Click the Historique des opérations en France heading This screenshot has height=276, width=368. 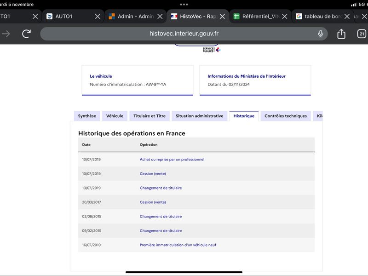tap(132, 133)
